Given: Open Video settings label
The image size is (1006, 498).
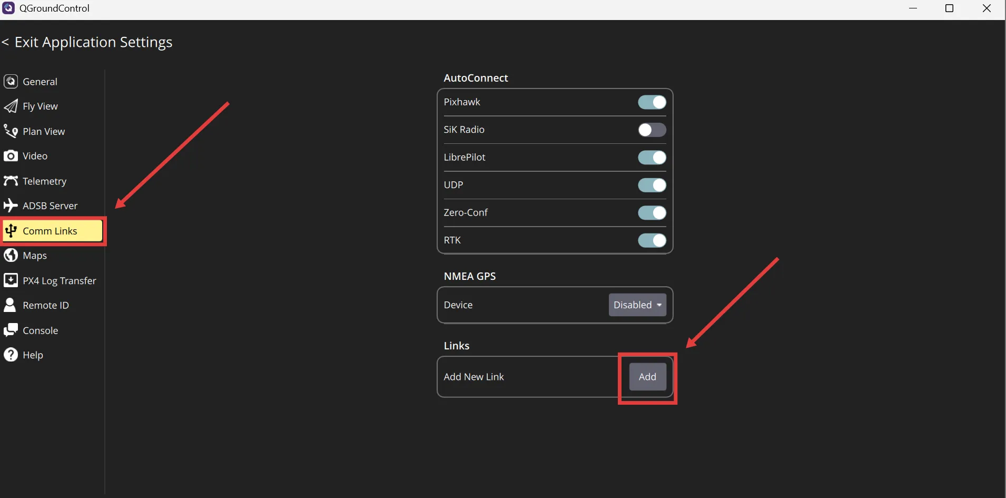Looking at the screenshot, I should (x=35, y=156).
